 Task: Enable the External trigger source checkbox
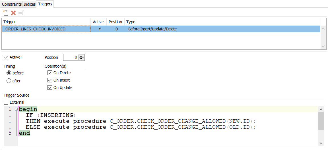tap(6, 102)
